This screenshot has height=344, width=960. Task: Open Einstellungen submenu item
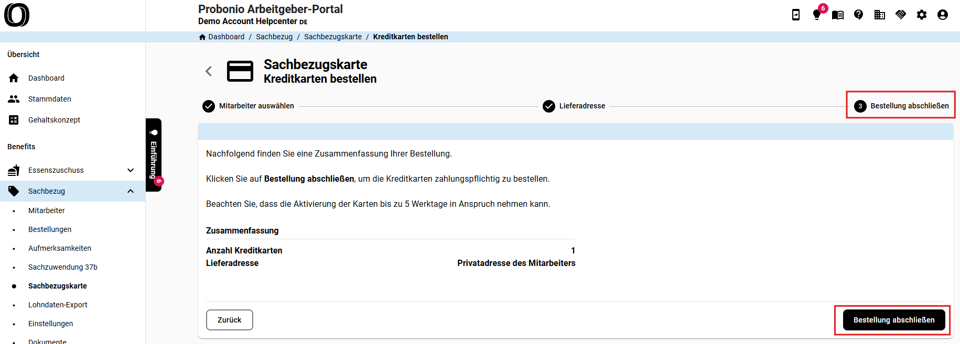51,324
